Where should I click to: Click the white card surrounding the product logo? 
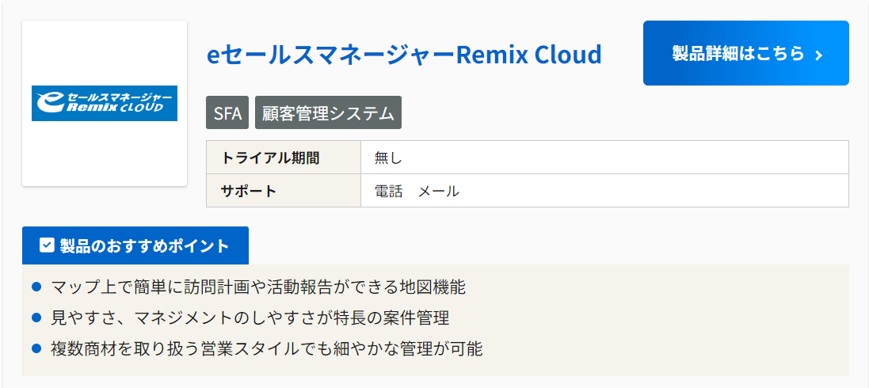coord(105,104)
